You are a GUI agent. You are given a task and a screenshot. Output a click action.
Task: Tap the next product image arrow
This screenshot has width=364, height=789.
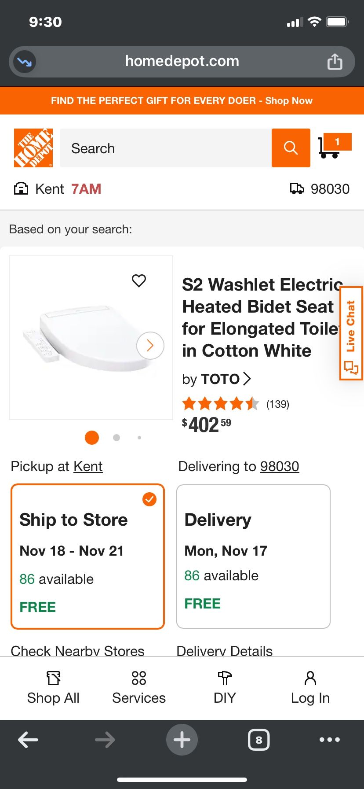click(150, 346)
